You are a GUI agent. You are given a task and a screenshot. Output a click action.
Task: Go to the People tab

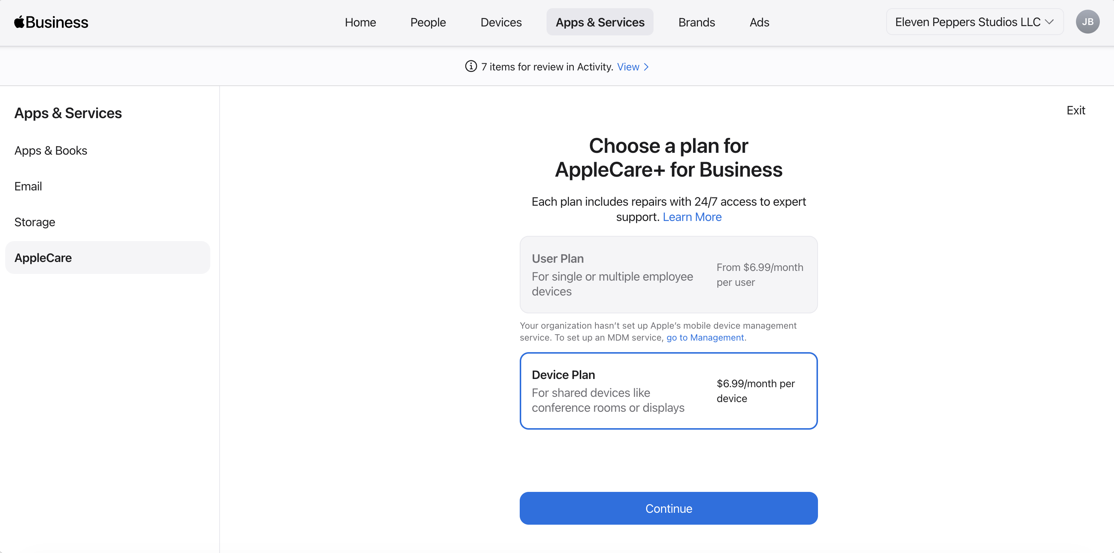pyautogui.click(x=428, y=22)
